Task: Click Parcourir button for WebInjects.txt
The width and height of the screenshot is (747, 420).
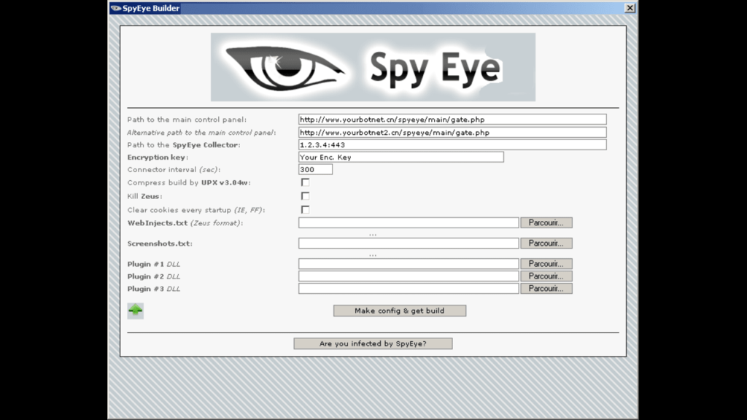Action: (x=546, y=223)
